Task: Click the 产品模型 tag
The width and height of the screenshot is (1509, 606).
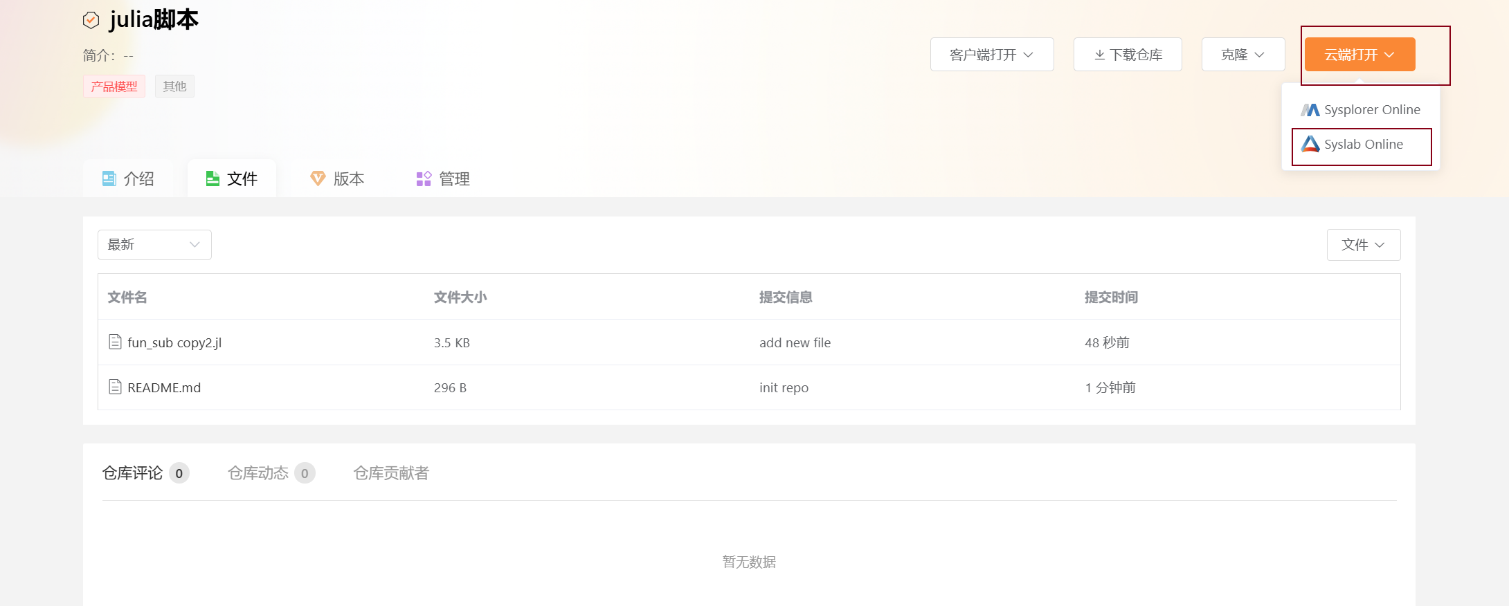Action: [x=114, y=86]
